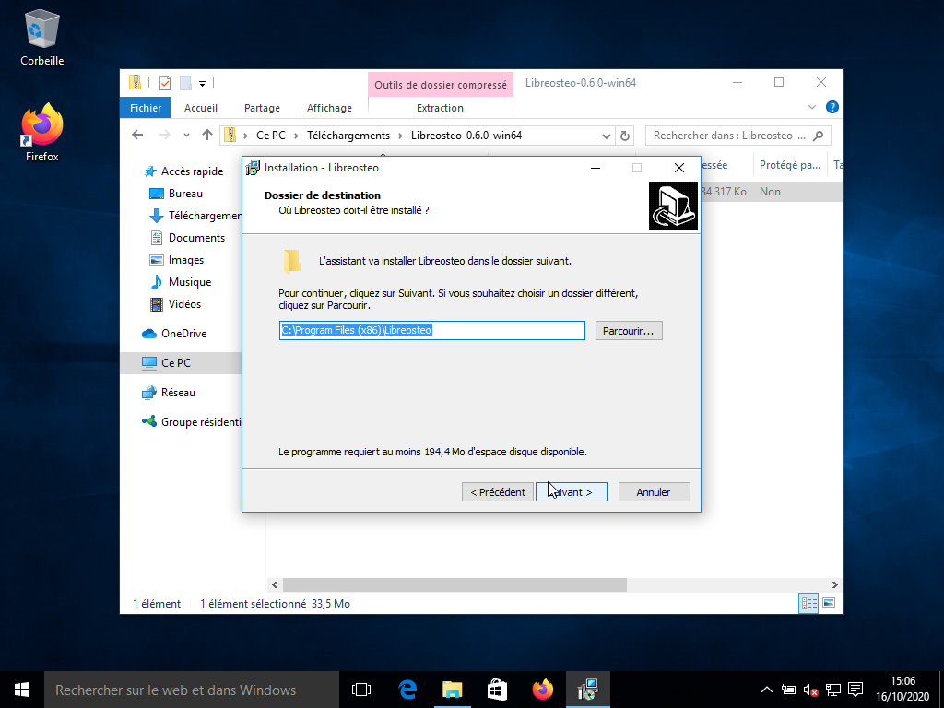The height and width of the screenshot is (708, 944).
Task: Click the search magnifier icon in Explorer
Action: point(818,136)
